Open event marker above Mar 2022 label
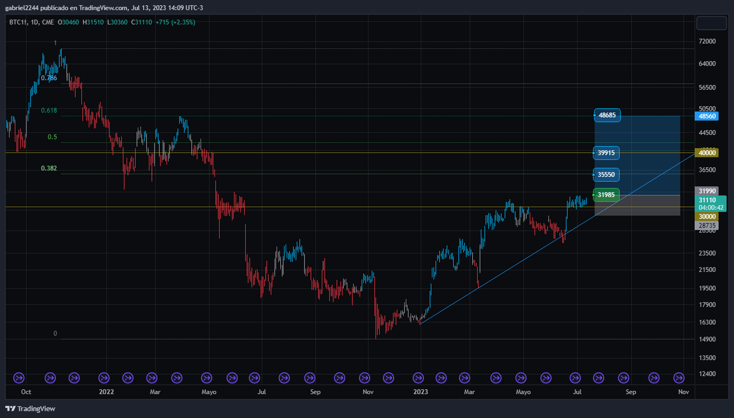This screenshot has height=418, width=734. [x=152, y=378]
